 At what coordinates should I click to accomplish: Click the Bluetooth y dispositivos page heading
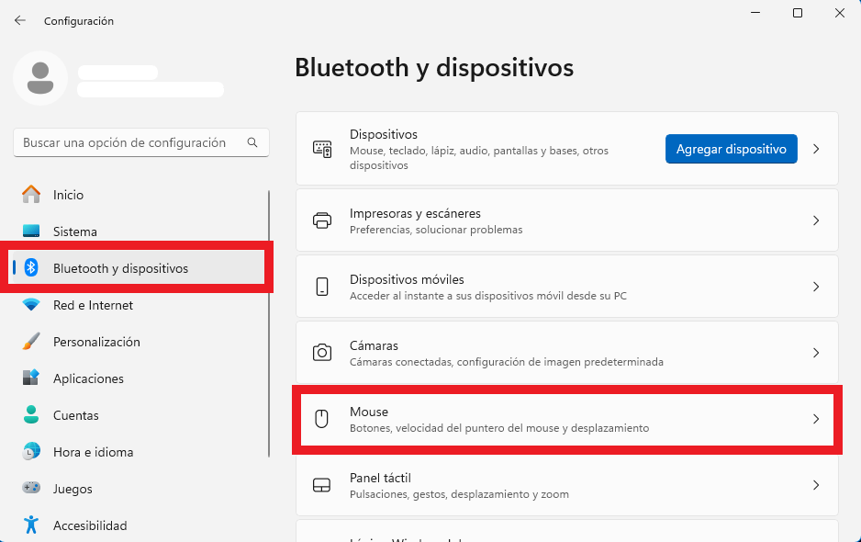[x=434, y=68]
